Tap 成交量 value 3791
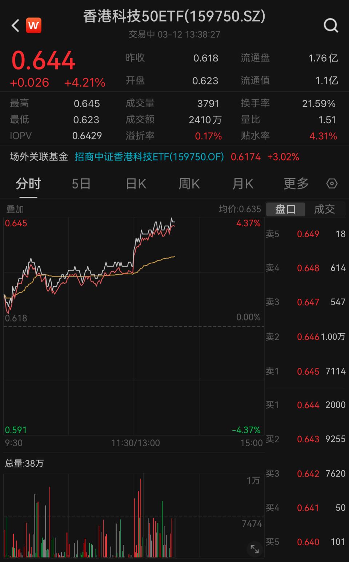349x562 pixels. 208,104
